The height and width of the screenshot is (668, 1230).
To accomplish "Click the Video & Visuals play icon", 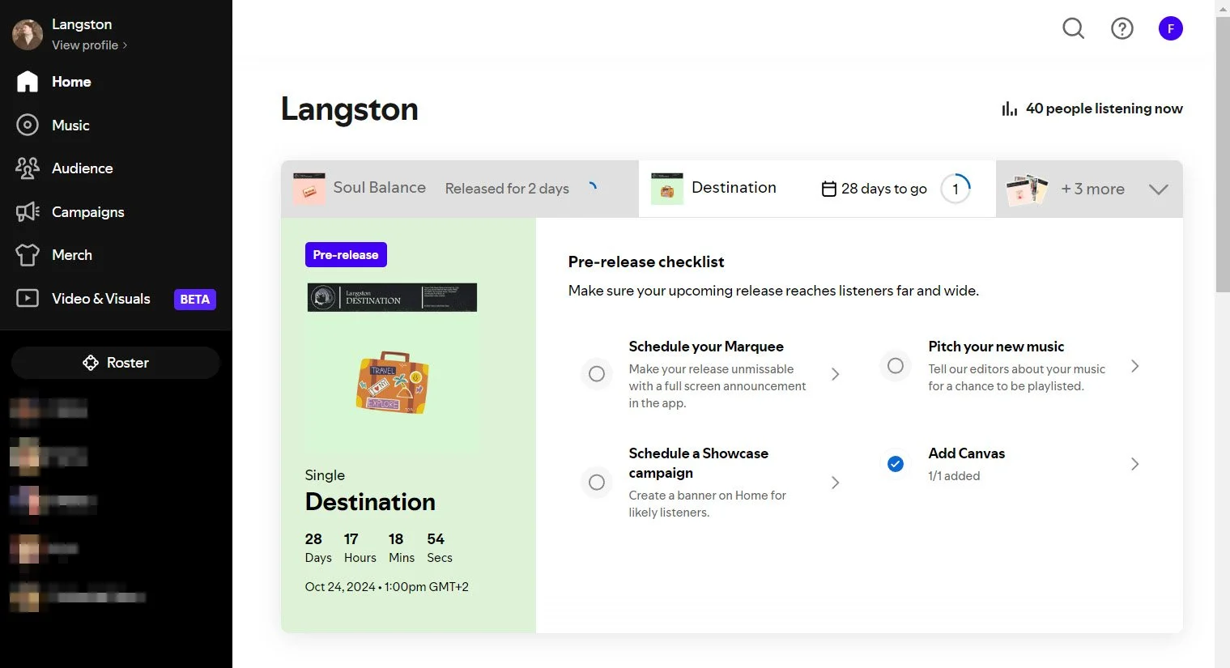I will tap(28, 299).
